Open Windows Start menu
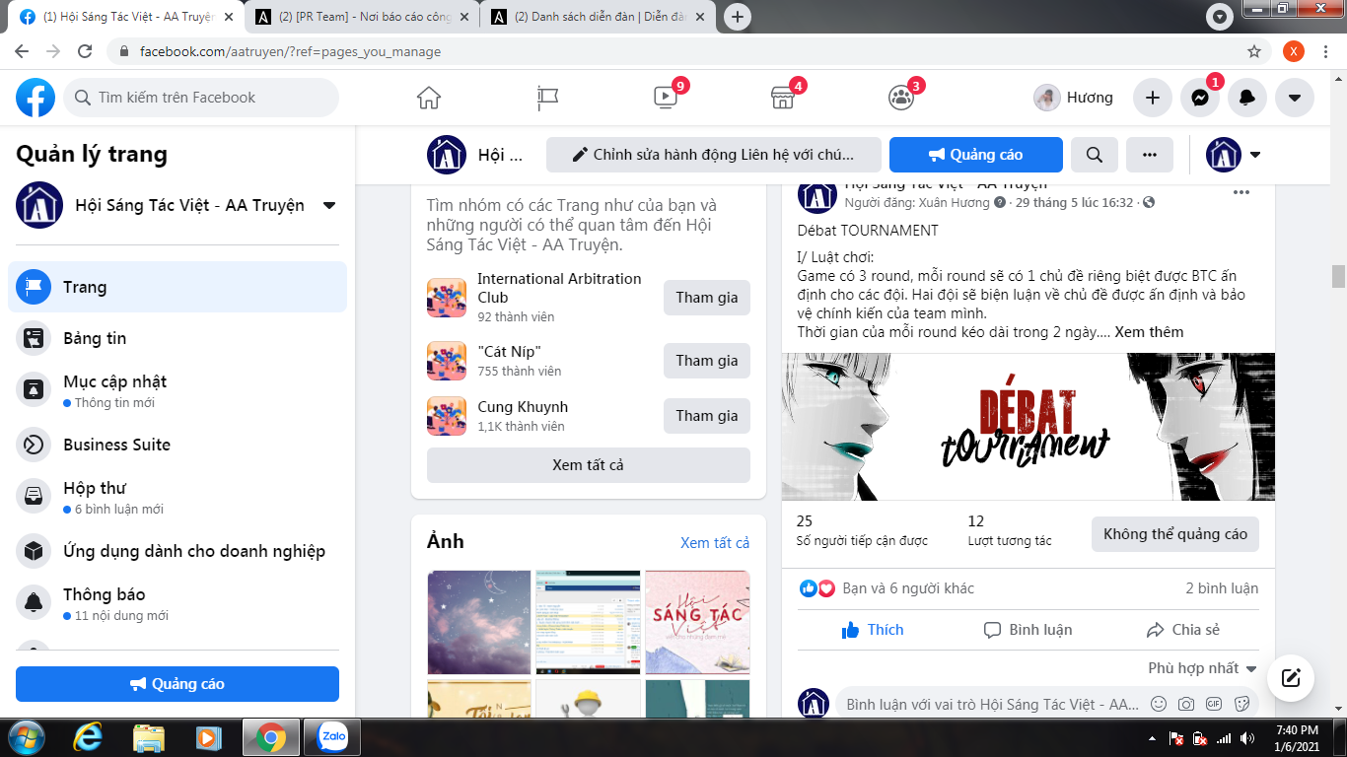 coord(27,737)
